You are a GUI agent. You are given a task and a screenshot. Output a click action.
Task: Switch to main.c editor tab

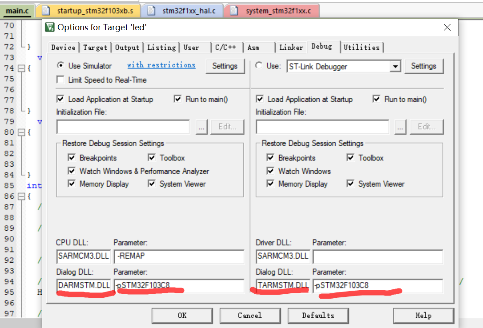tap(17, 11)
